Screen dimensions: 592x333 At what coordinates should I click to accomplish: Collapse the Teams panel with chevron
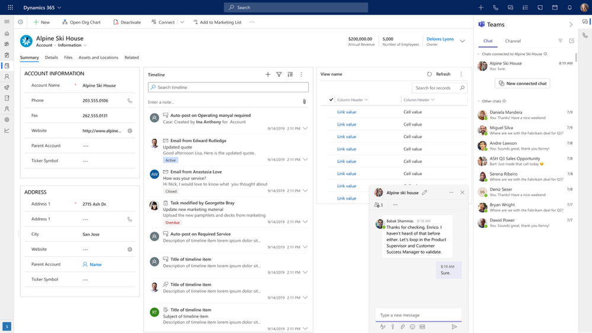tap(571, 24)
